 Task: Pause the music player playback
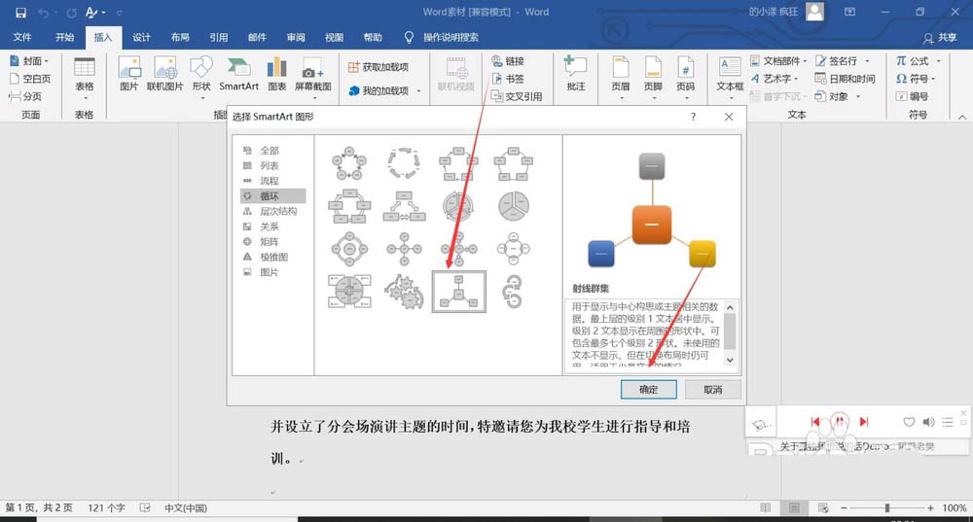click(x=839, y=422)
